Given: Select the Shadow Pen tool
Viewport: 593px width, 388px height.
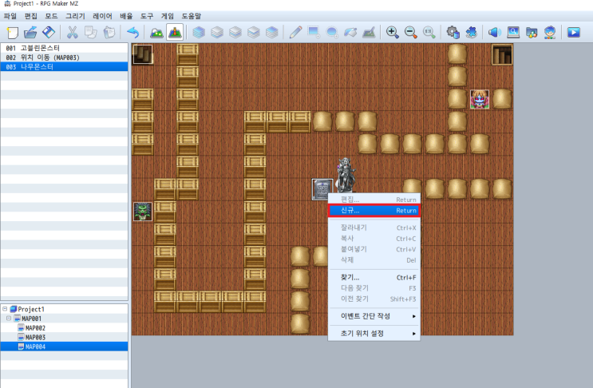Looking at the screenshot, I should pyautogui.click(x=369, y=33).
